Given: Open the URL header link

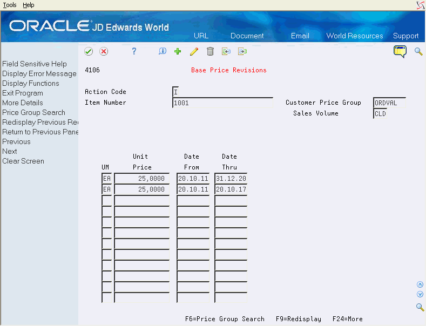Looking at the screenshot, I should 201,36.
